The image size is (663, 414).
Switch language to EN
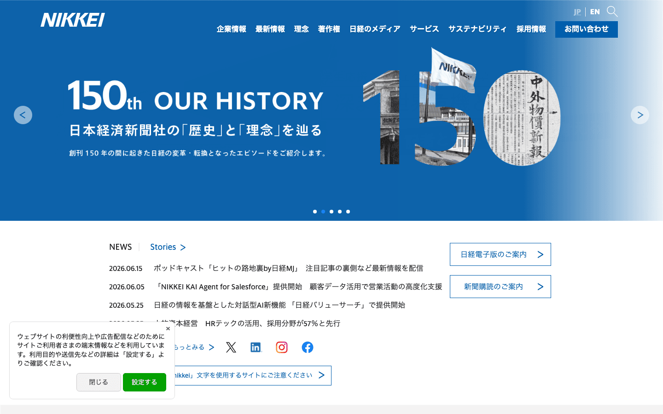pos(595,12)
